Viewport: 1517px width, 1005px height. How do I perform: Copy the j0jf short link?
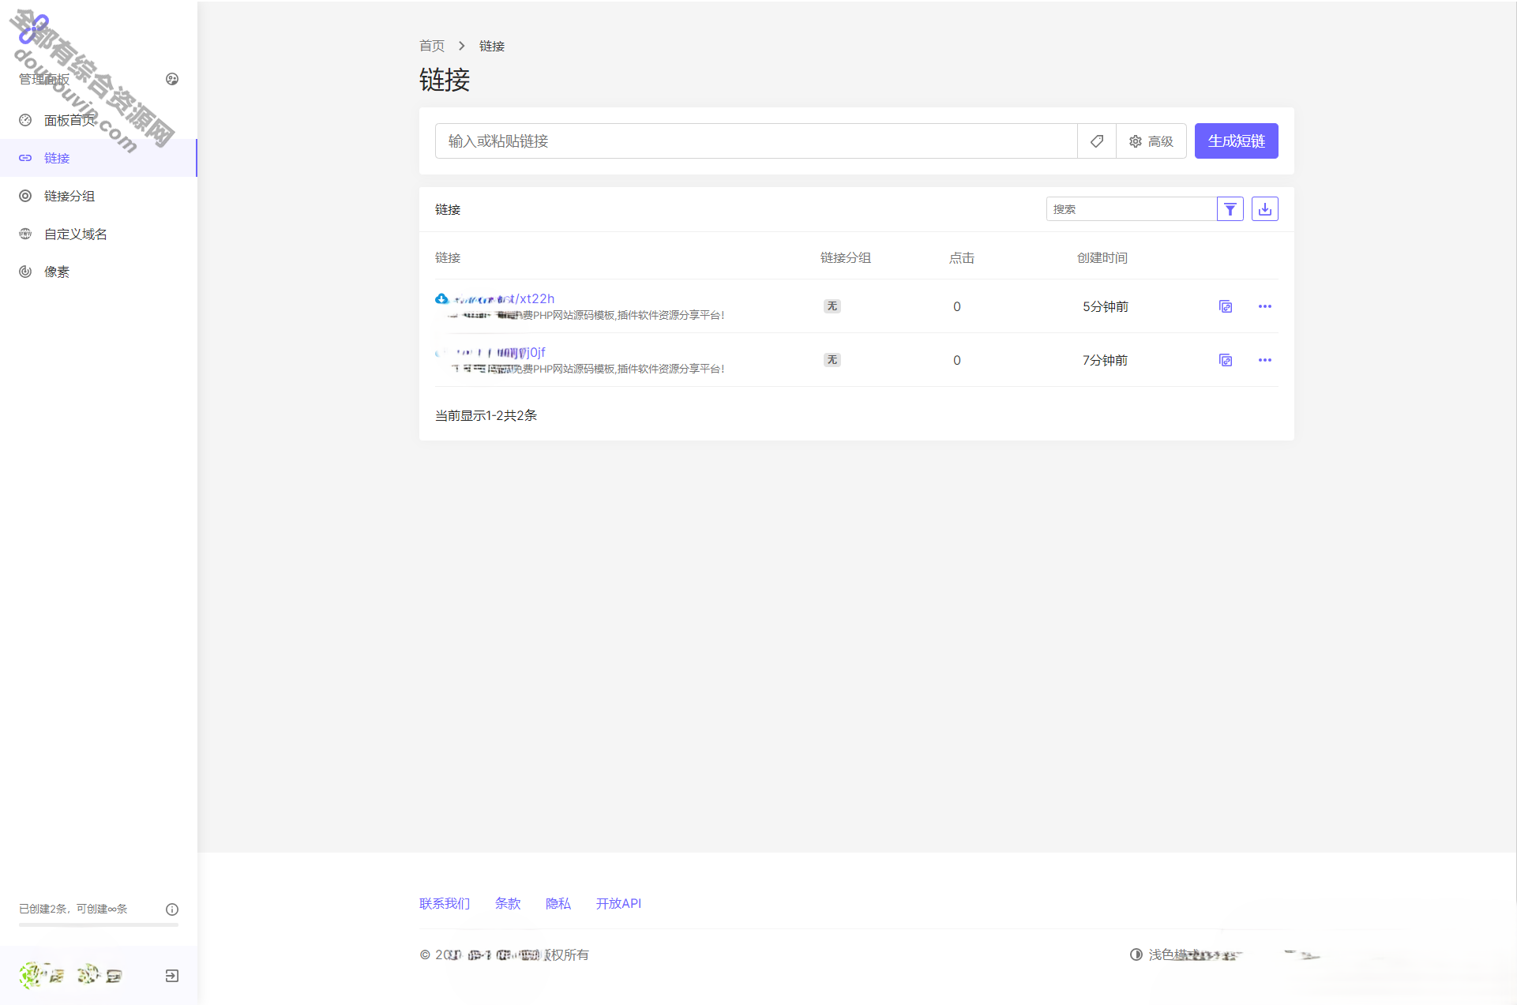(x=1226, y=360)
